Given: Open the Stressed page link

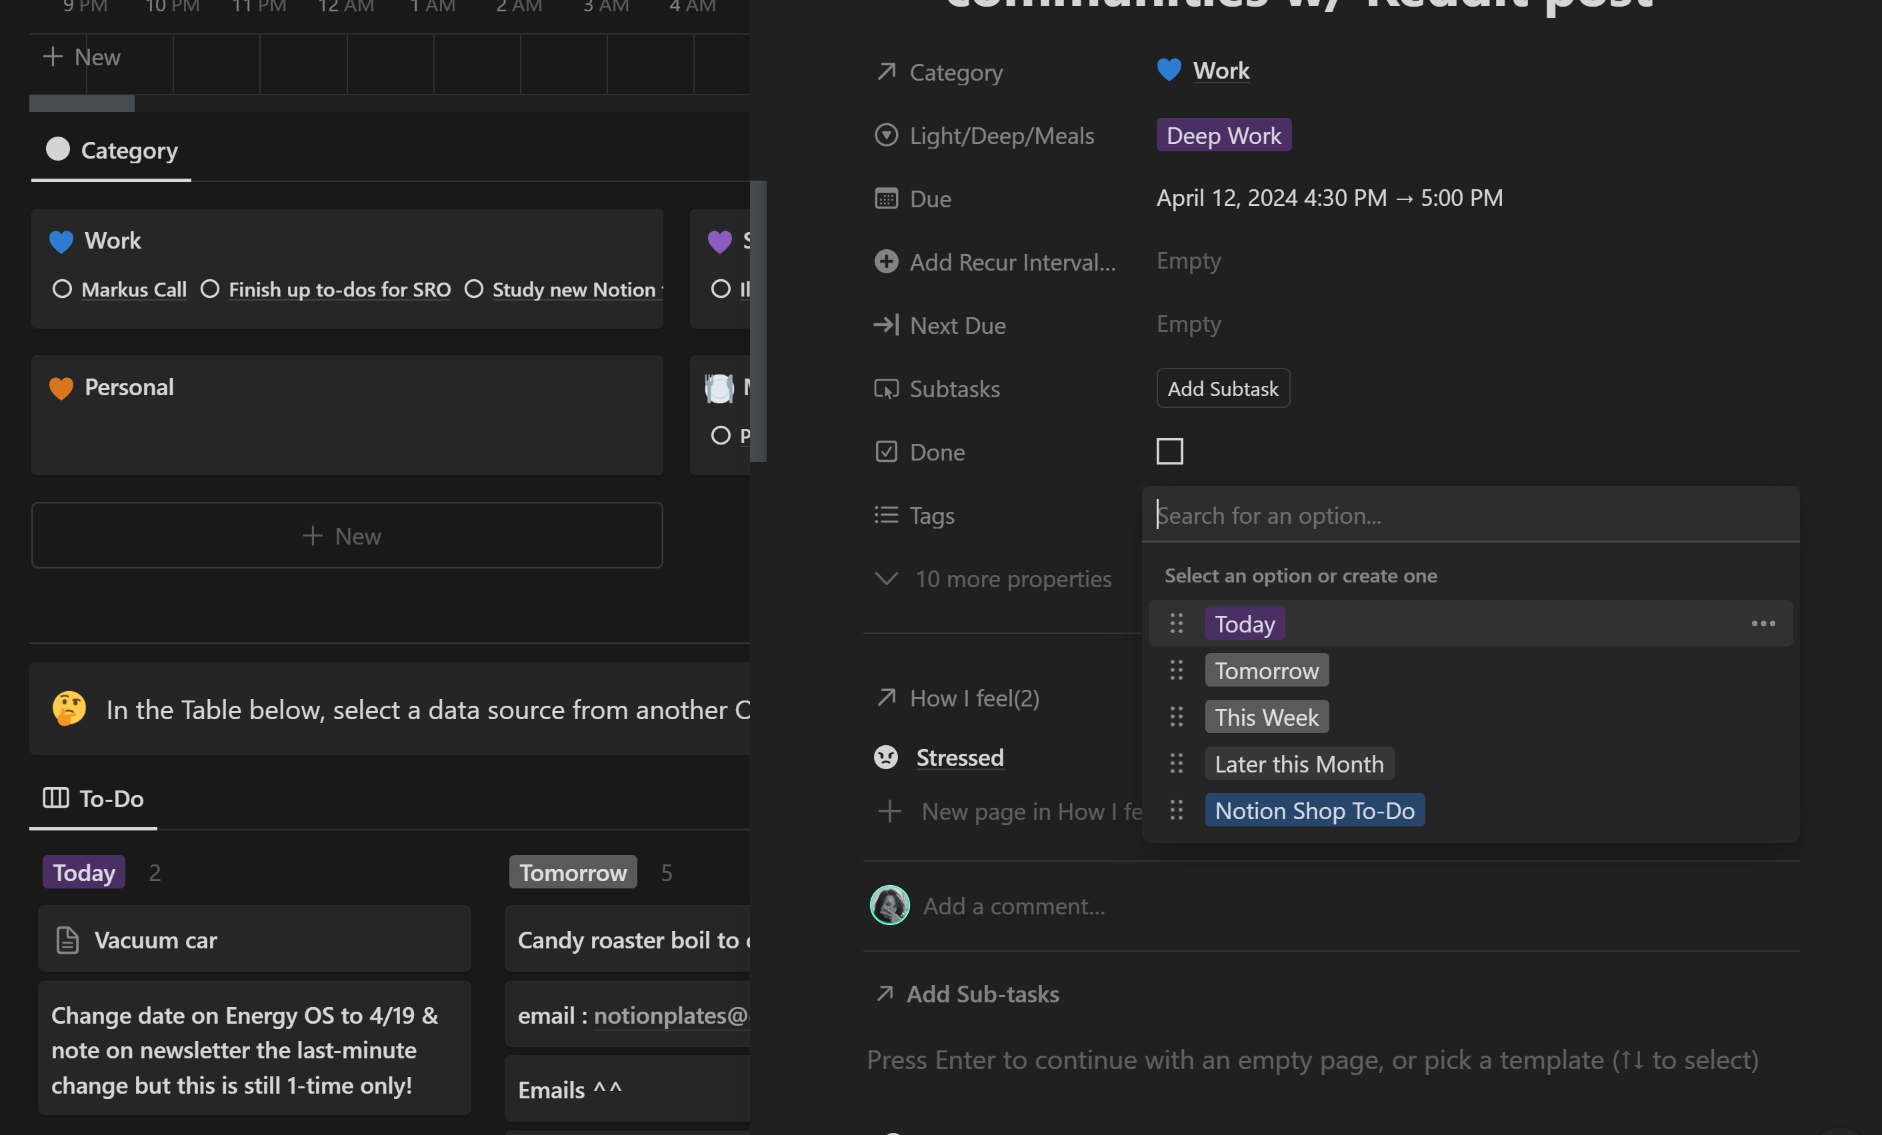Looking at the screenshot, I should coord(959,758).
